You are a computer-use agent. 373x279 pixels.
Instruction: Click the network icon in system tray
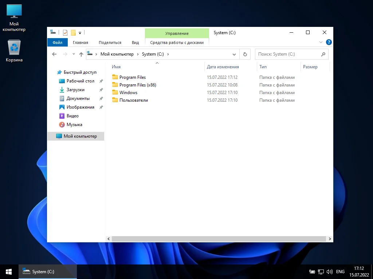(321, 271)
